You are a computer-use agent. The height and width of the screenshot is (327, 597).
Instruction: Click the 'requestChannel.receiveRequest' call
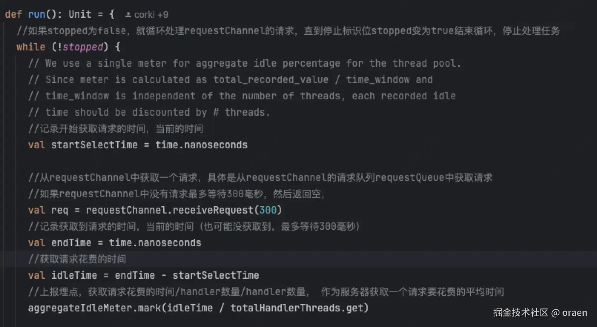click(169, 210)
